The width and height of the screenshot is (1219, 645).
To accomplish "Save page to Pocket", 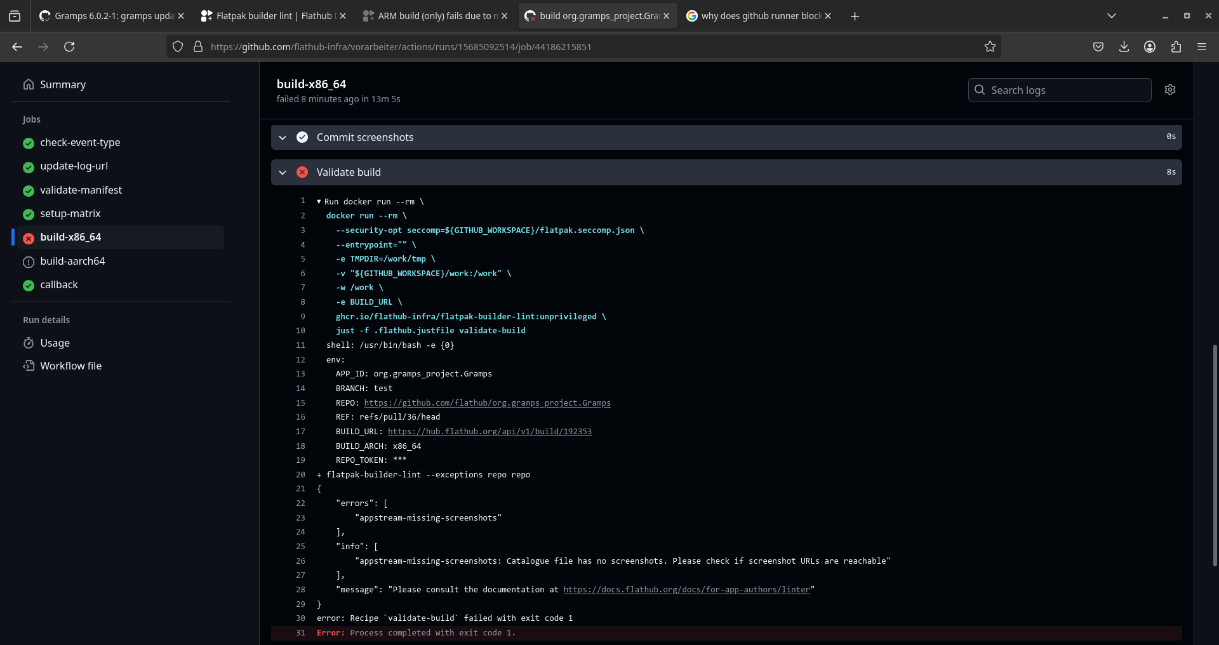I will [1098, 46].
